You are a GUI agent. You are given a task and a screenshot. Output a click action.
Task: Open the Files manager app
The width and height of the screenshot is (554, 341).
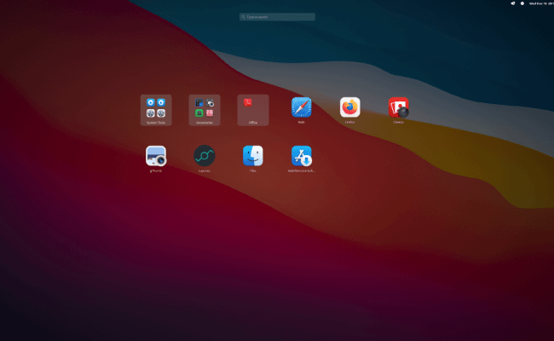point(253,156)
